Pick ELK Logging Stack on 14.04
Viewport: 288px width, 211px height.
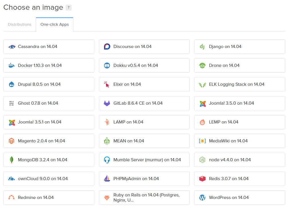(240, 84)
